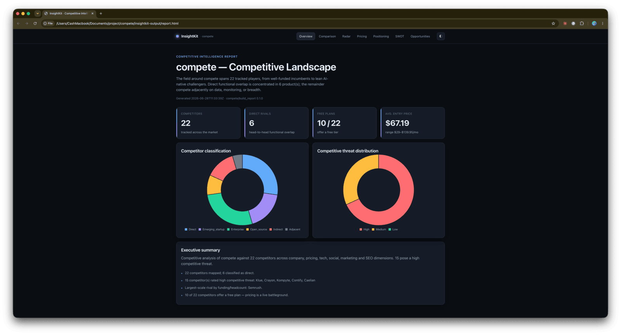Open the Radar section
621x335 pixels.
(346, 36)
